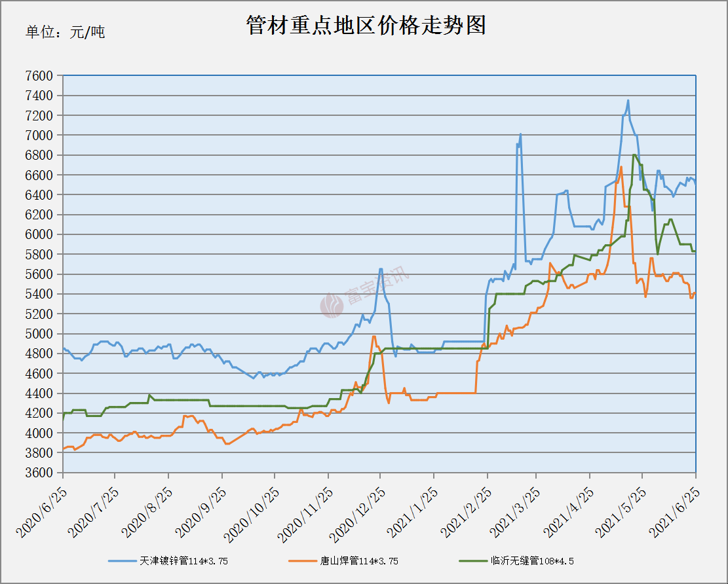Click x-axis date label 2021/3/25
This screenshot has width=728, height=584.
point(515,513)
